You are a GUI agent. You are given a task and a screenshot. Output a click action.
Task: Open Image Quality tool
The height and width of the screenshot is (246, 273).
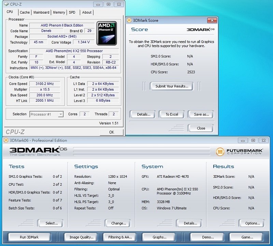click(x=81, y=237)
